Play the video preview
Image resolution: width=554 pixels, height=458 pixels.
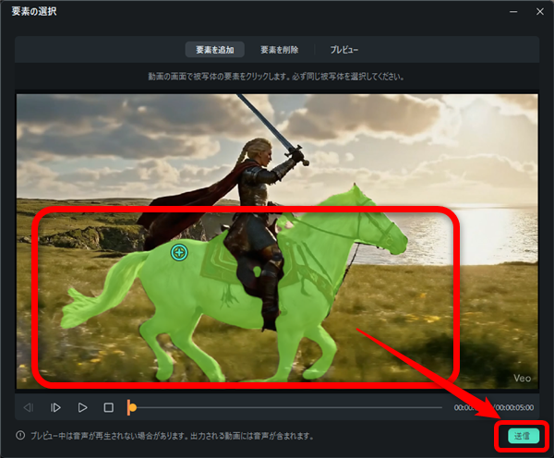tap(82, 407)
